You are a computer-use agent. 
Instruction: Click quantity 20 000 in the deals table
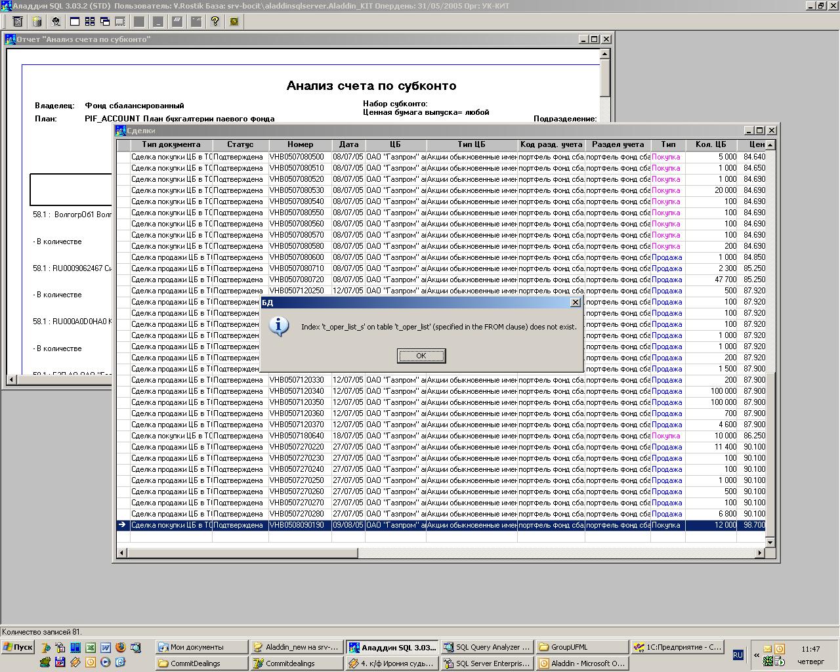(711, 190)
